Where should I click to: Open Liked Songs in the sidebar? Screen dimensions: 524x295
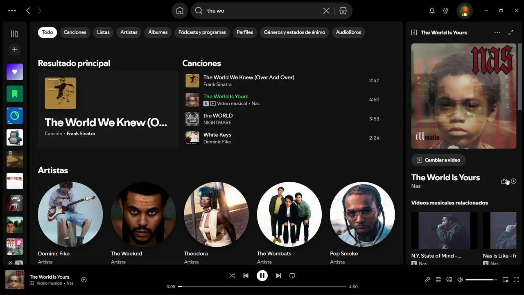15,72
